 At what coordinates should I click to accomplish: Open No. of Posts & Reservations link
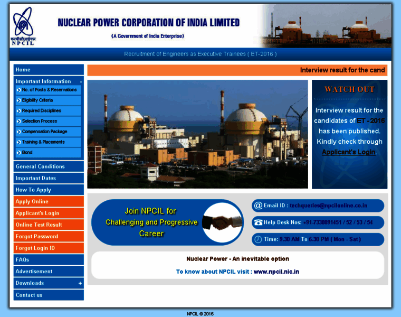click(x=50, y=90)
